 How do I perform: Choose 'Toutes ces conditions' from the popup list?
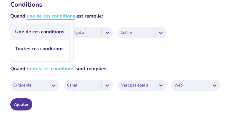[x=40, y=49]
